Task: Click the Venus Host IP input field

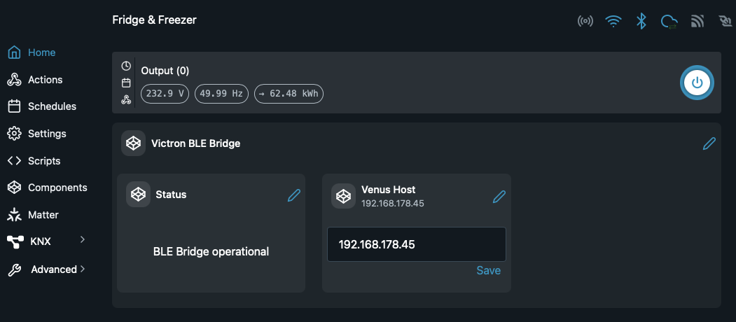Action: coord(417,244)
